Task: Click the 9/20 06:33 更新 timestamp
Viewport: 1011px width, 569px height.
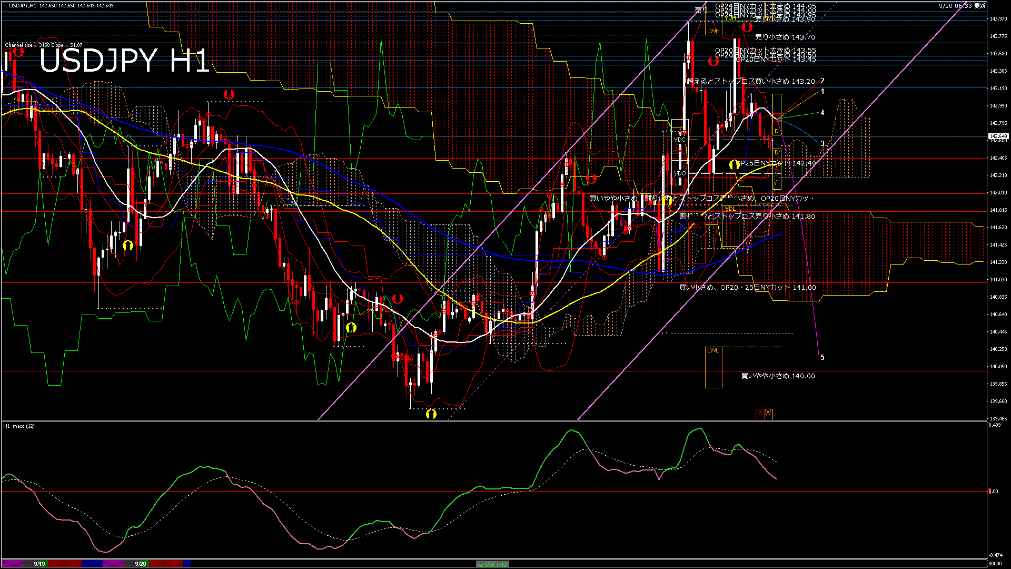Action: coord(962,6)
